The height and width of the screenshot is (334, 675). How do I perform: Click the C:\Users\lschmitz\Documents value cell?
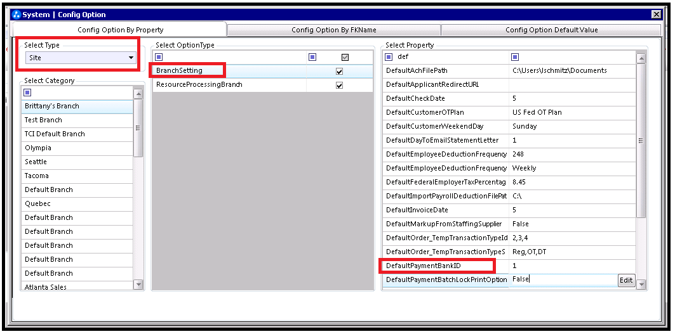573,70
